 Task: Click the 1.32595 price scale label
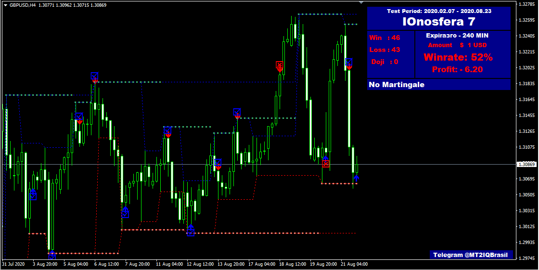click(x=526, y=20)
